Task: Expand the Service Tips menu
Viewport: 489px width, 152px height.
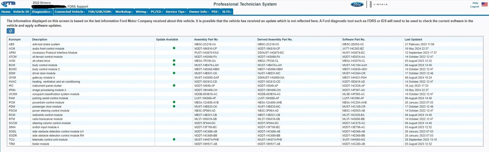Action: pos(176,12)
